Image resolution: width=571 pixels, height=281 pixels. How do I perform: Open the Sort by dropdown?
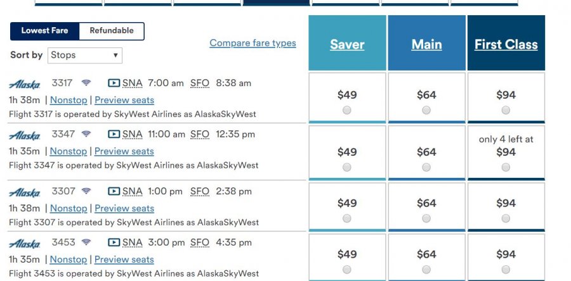coord(84,55)
